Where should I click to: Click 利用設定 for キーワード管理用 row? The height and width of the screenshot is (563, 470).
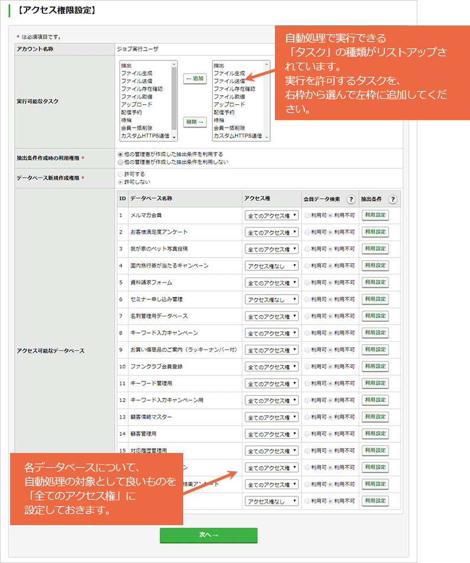tap(375, 383)
